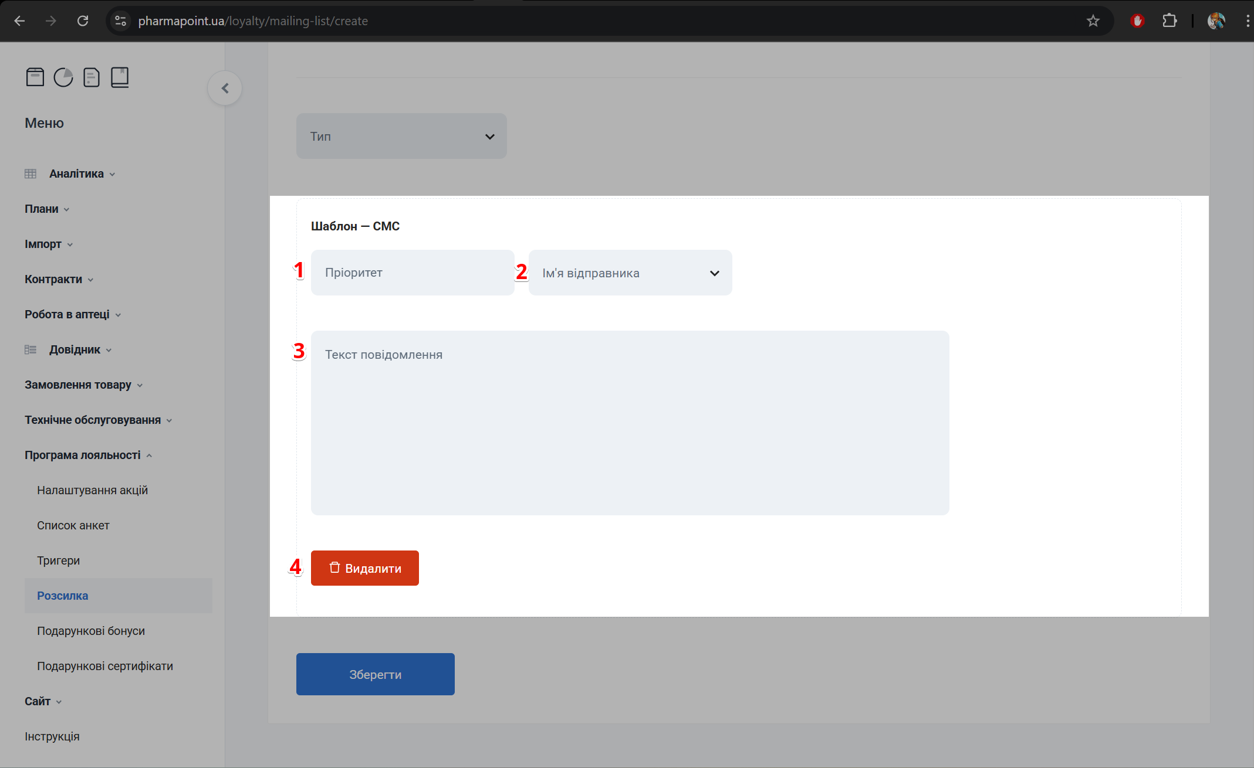Open Налаштування акцій menu item
Viewport: 1254px width, 768px height.
point(92,490)
